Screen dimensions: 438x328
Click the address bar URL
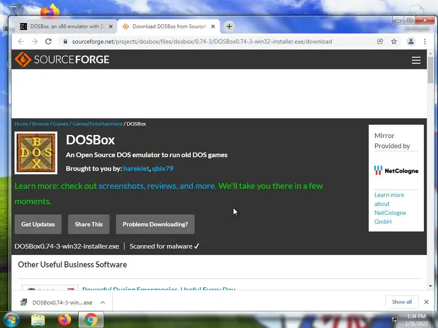click(x=202, y=41)
